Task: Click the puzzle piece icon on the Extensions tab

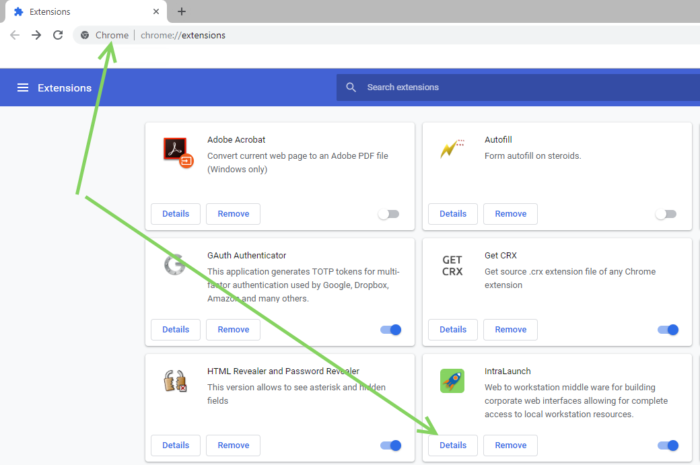Action: pyautogui.click(x=18, y=11)
